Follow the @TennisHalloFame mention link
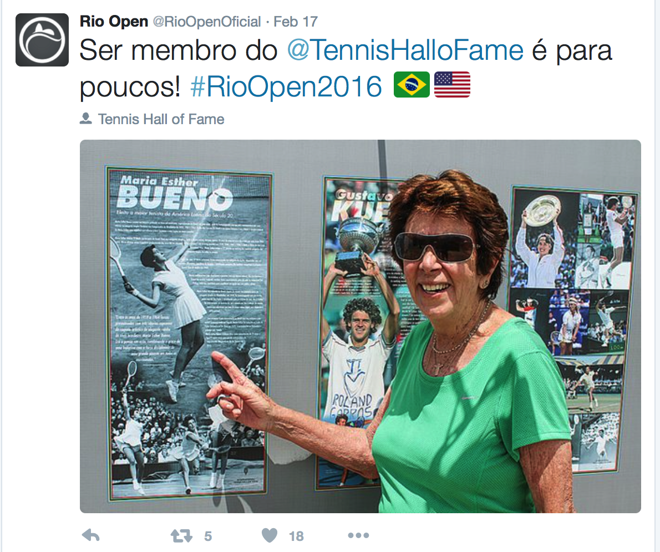The width and height of the screenshot is (660, 552). coord(405,50)
